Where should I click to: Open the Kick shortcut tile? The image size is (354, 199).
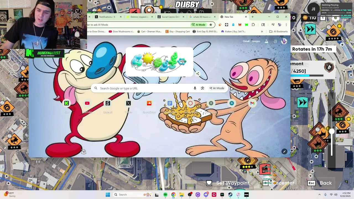tap(67, 106)
